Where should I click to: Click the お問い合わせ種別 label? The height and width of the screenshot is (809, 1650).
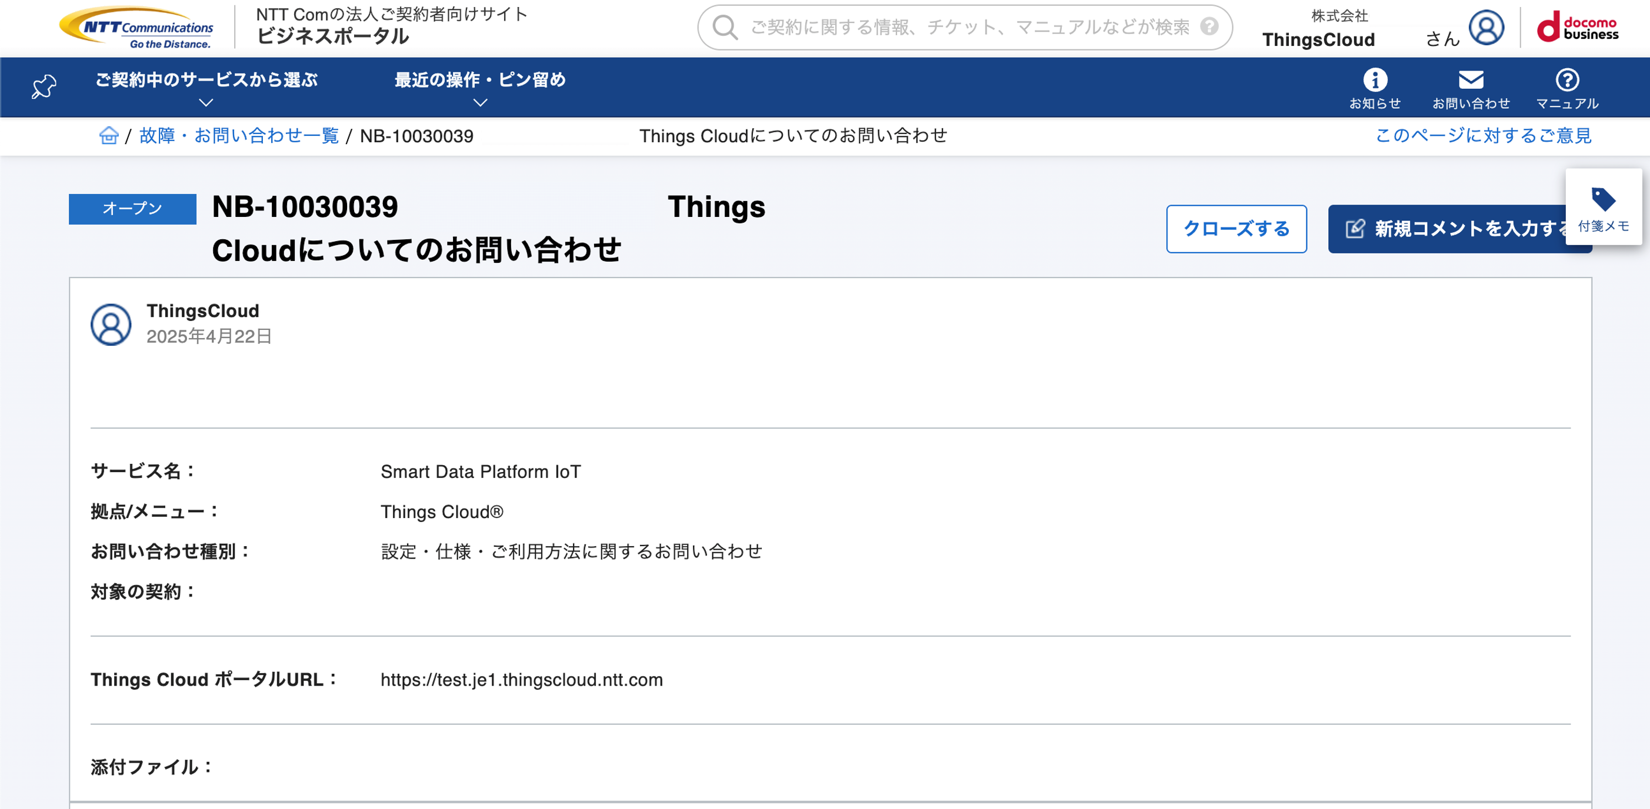pos(171,551)
